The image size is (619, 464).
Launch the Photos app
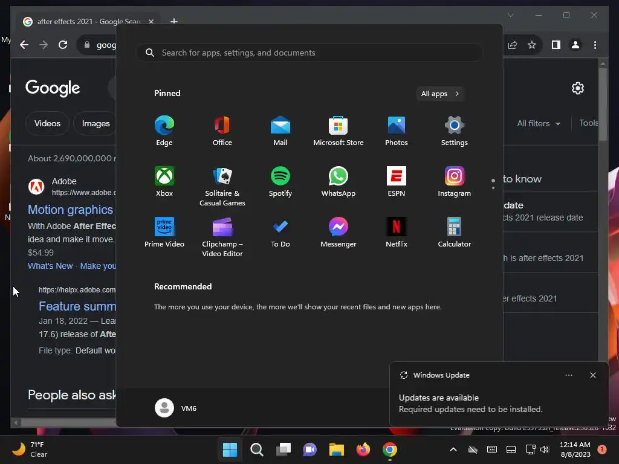(397, 131)
